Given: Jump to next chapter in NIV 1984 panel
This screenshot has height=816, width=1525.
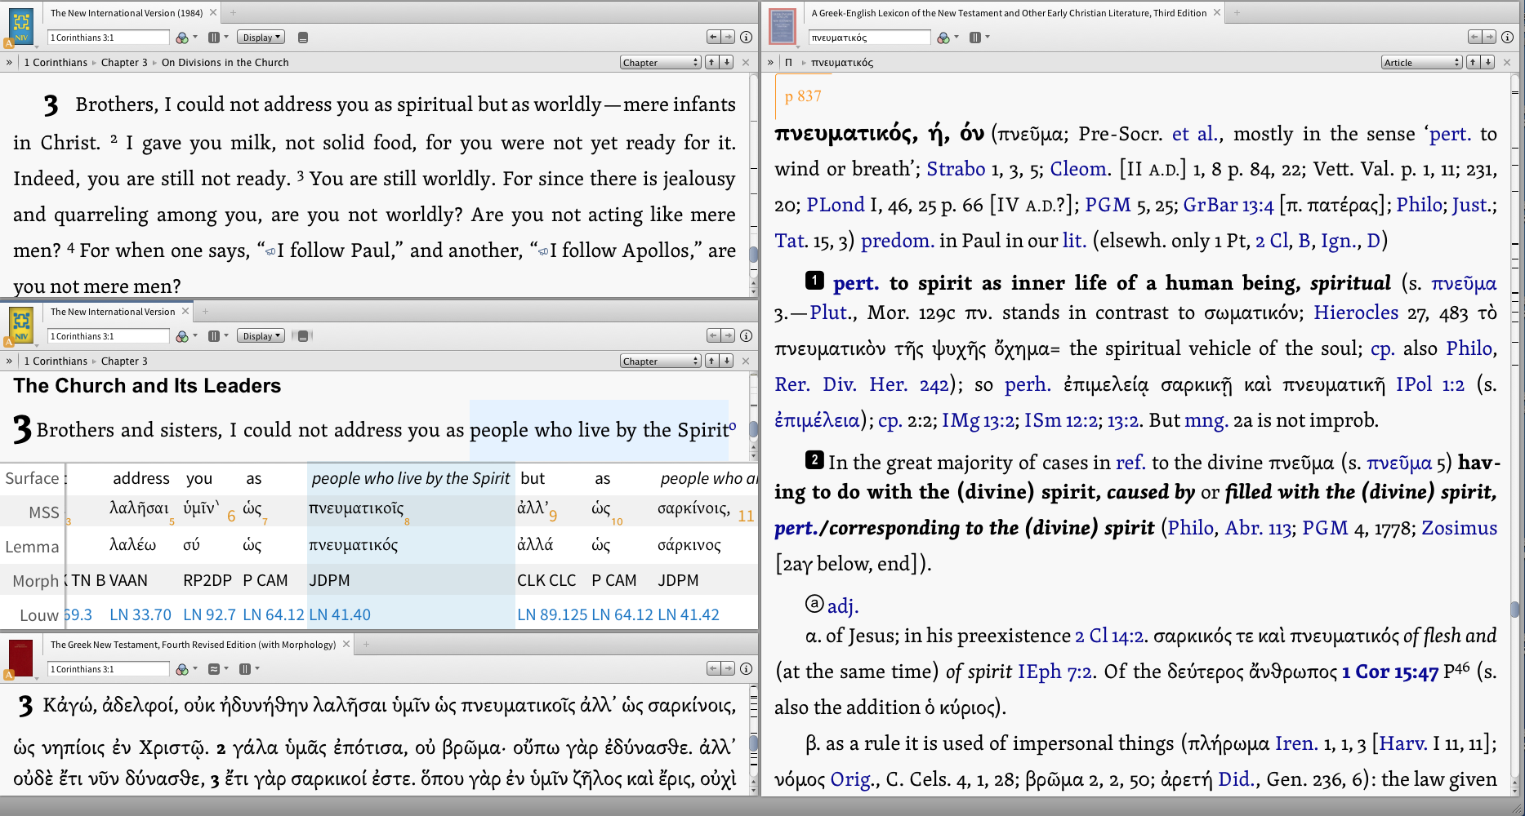Looking at the screenshot, I should (726, 63).
